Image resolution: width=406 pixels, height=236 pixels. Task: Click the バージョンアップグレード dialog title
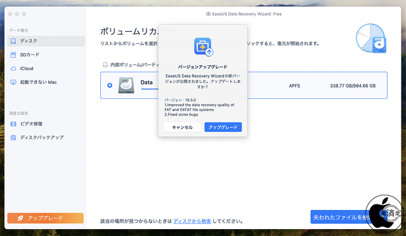[203, 67]
